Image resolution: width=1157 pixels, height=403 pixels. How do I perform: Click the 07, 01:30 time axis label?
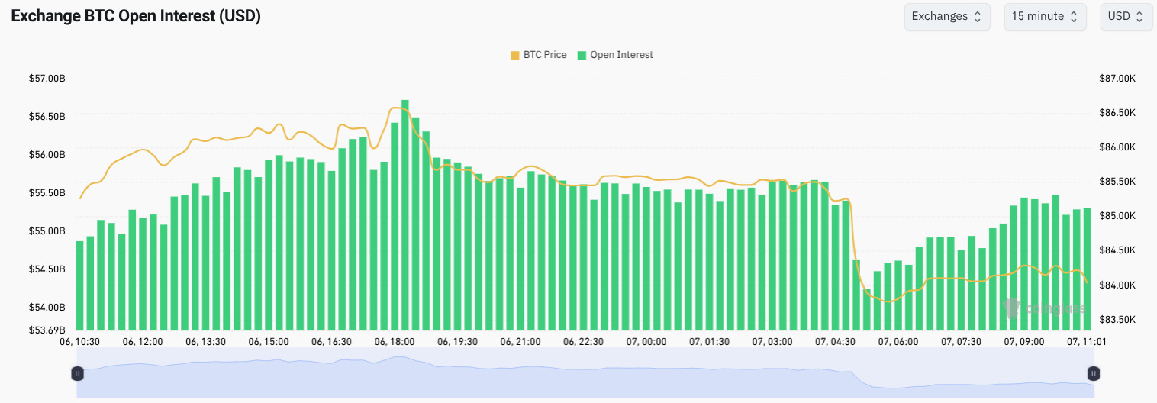coord(709,343)
